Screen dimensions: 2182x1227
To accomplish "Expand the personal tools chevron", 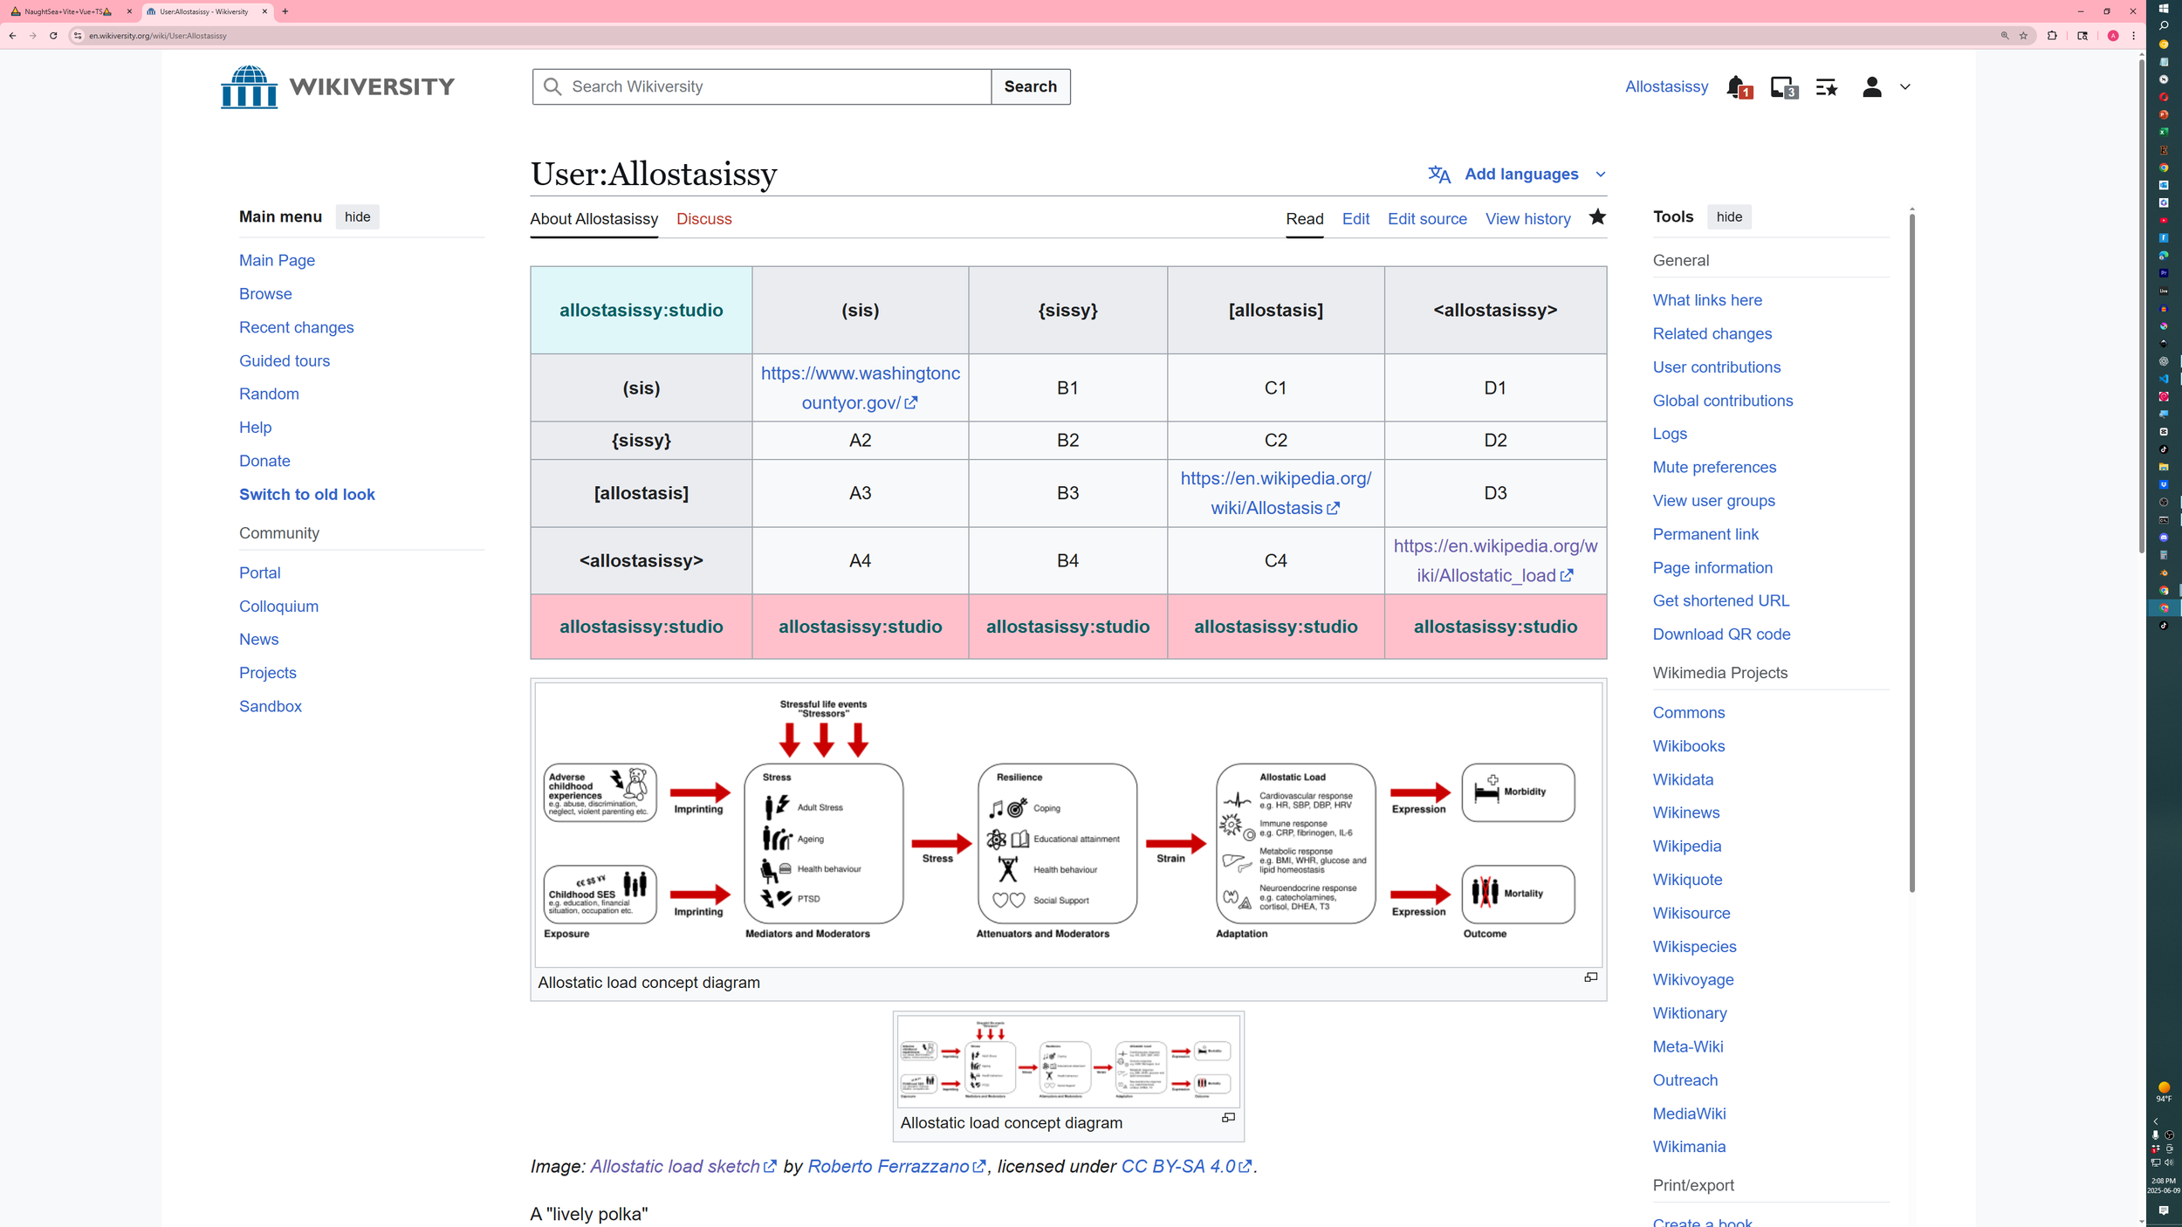I will (x=1904, y=87).
